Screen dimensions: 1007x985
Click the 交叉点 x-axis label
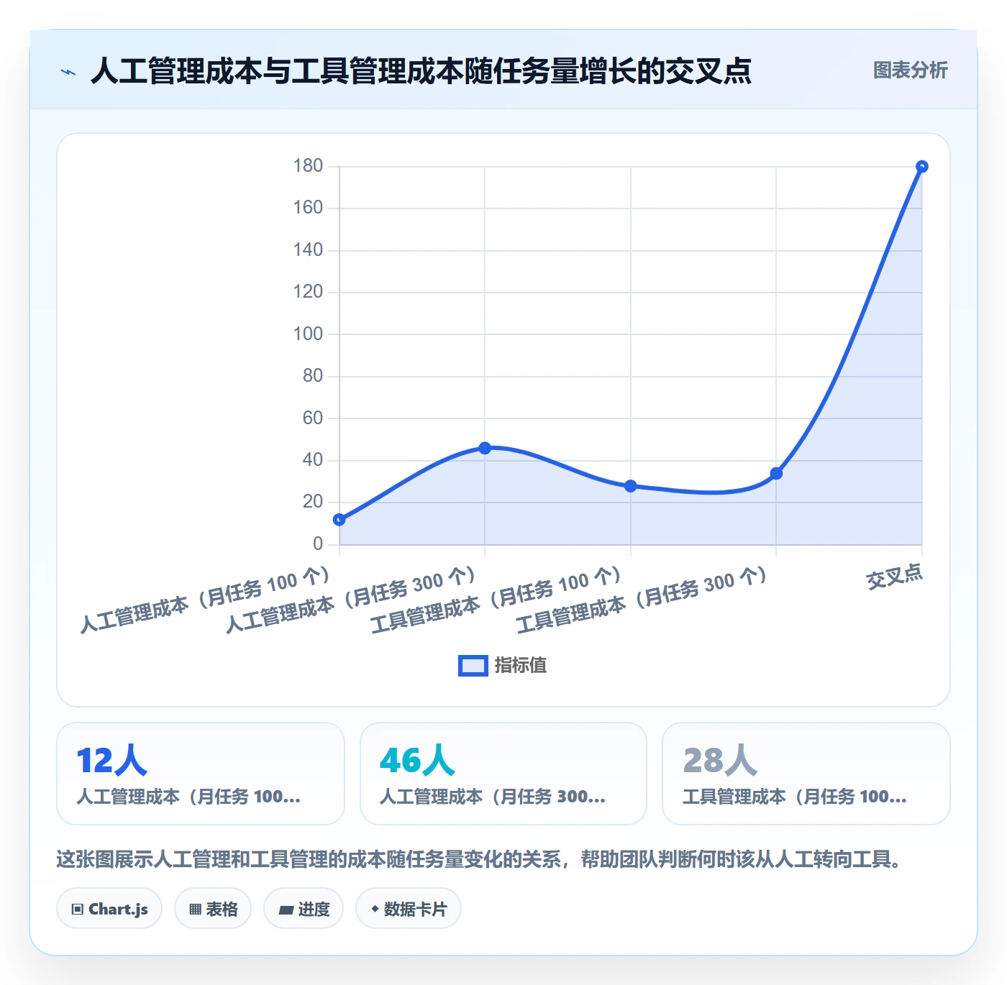click(x=894, y=577)
